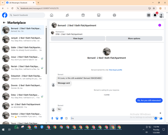The image size is (168, 135).
Task: Click the Facebook logo
Action: coord(5,15)
